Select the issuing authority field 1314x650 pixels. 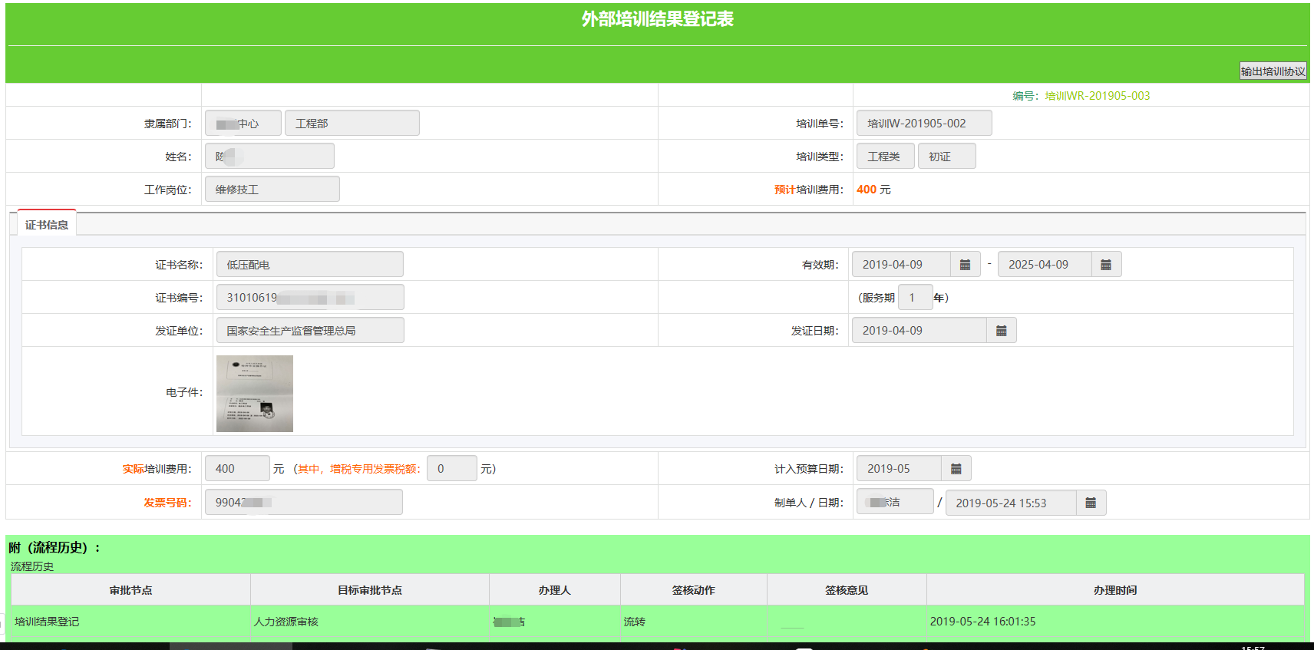click(x=309, y=331)
